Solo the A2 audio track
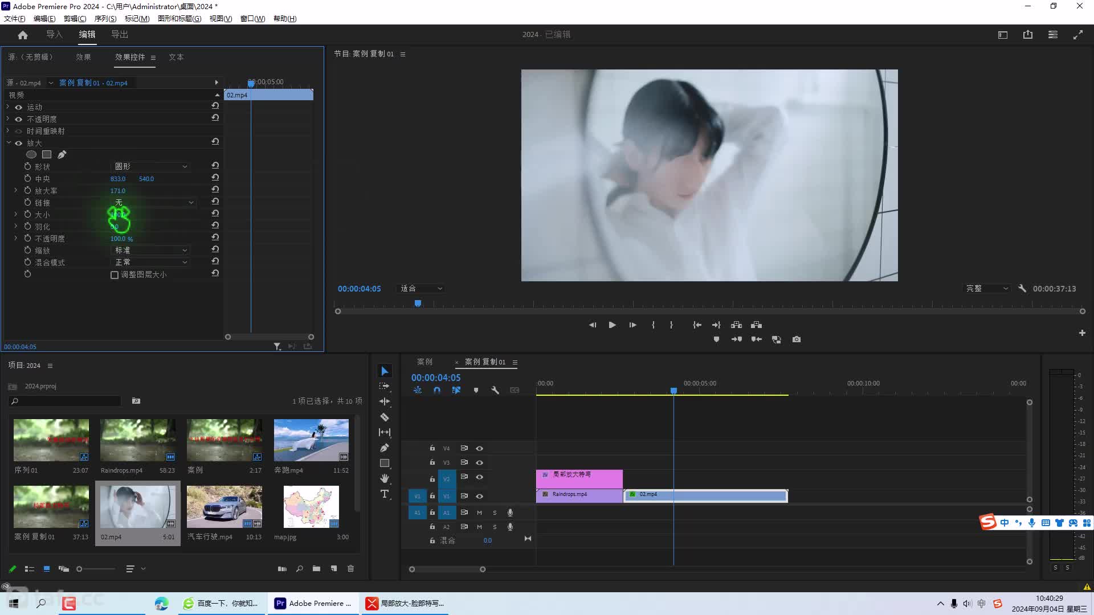 click(x=495, y=527)
